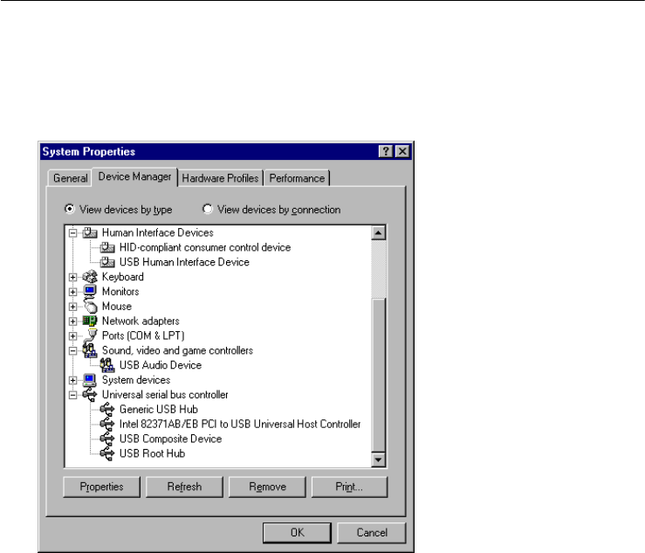The width and height of the screenshot is (645, 553).
Task: Click the Generic USB Hub icon
Action: click(107, 410)
